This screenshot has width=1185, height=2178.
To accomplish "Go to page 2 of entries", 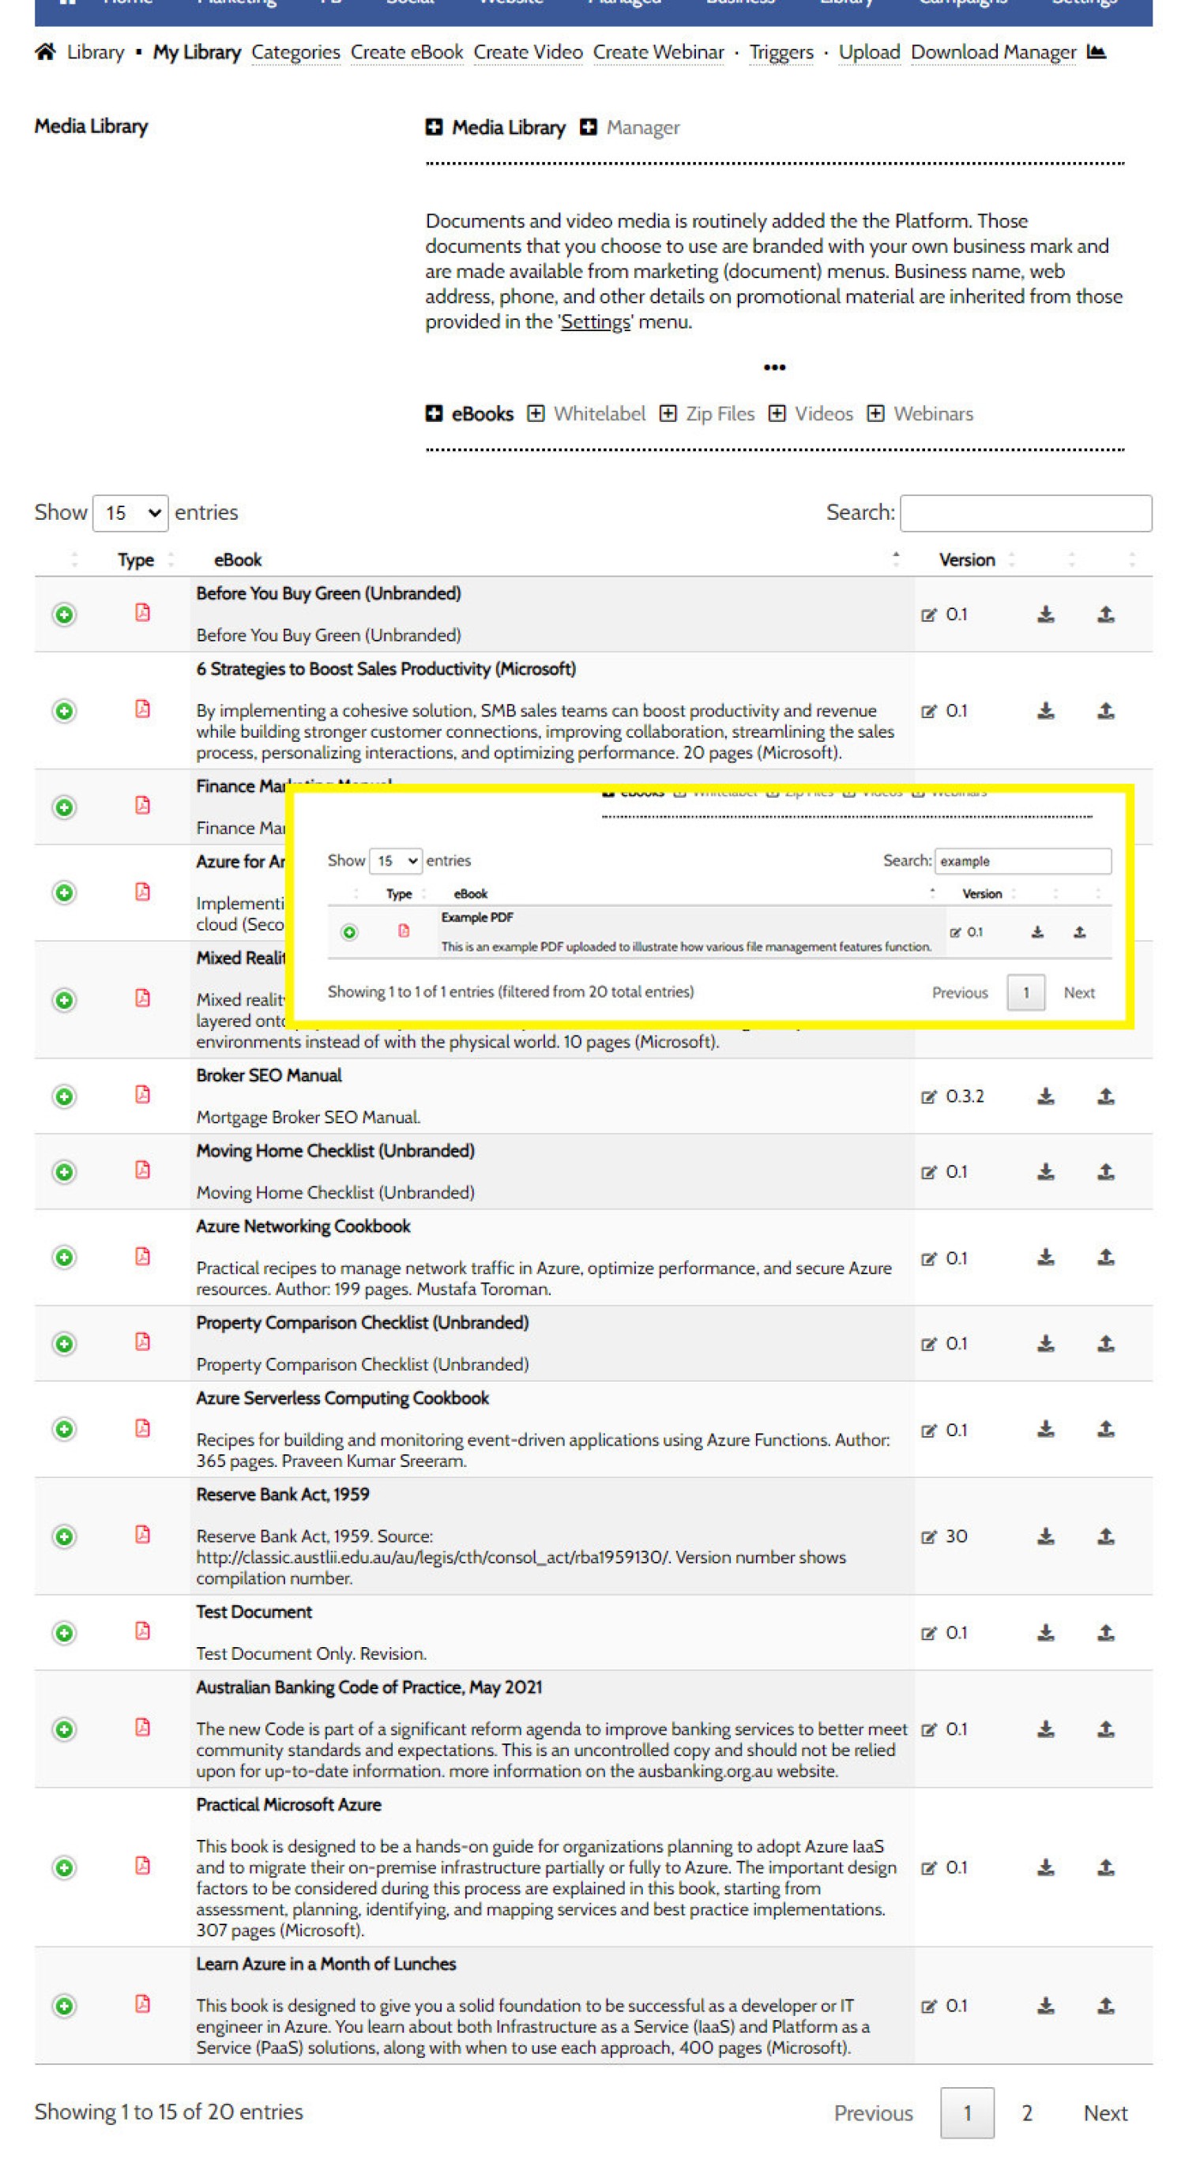I will tap(1026, 2113).
